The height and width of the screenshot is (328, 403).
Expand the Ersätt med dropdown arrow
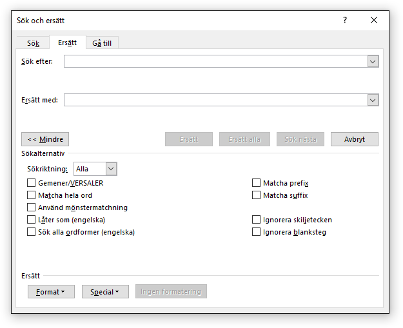[373, 100]
